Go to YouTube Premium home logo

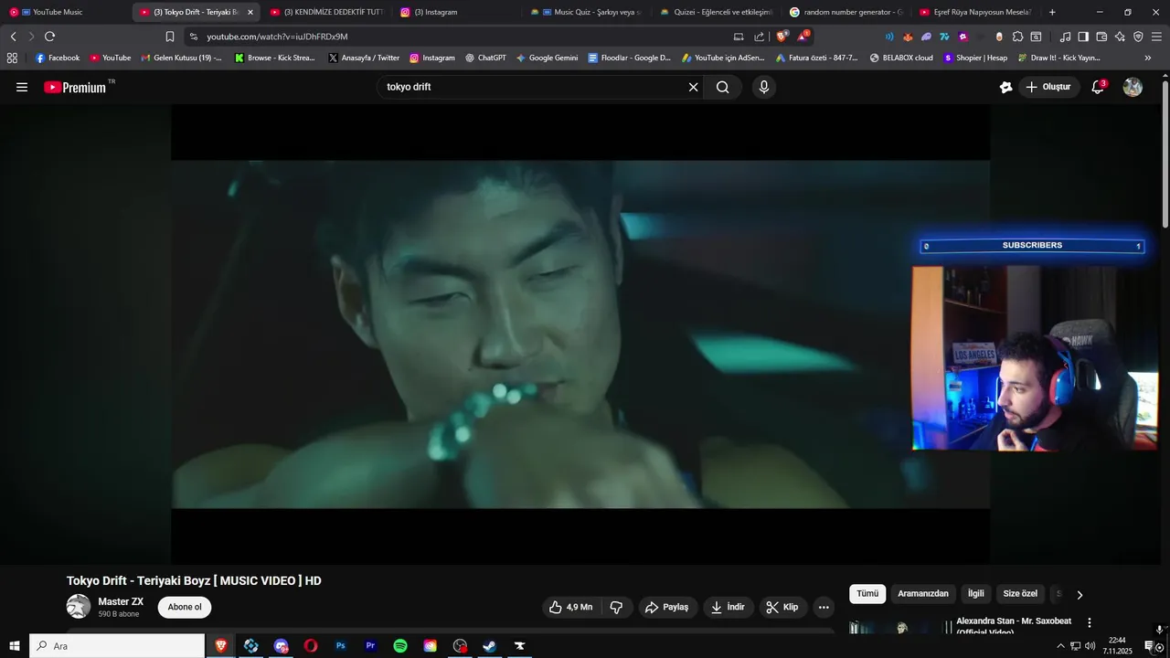click(77, 87)
